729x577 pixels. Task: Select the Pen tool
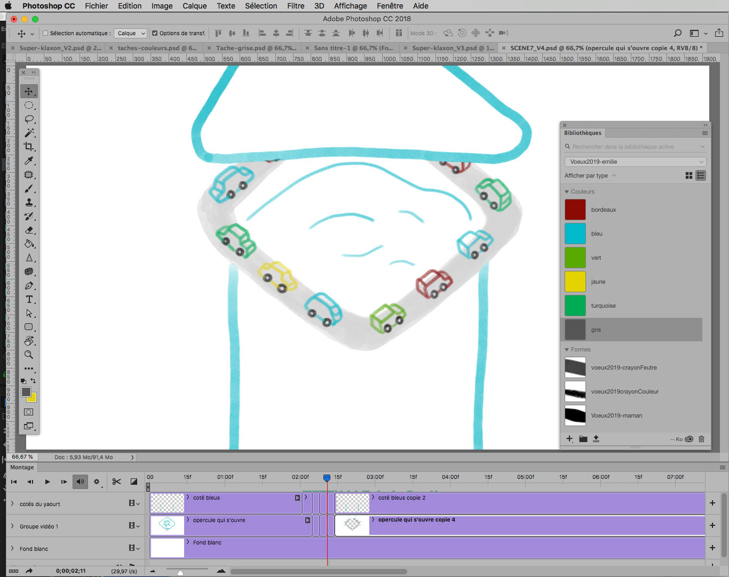29,285
